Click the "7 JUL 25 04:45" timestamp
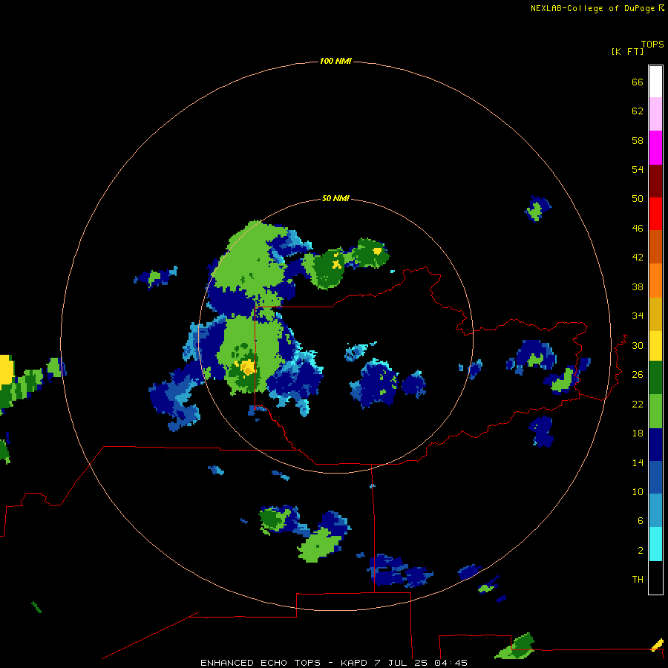Screen dimensions: 668x668 (x=421, y=663)
